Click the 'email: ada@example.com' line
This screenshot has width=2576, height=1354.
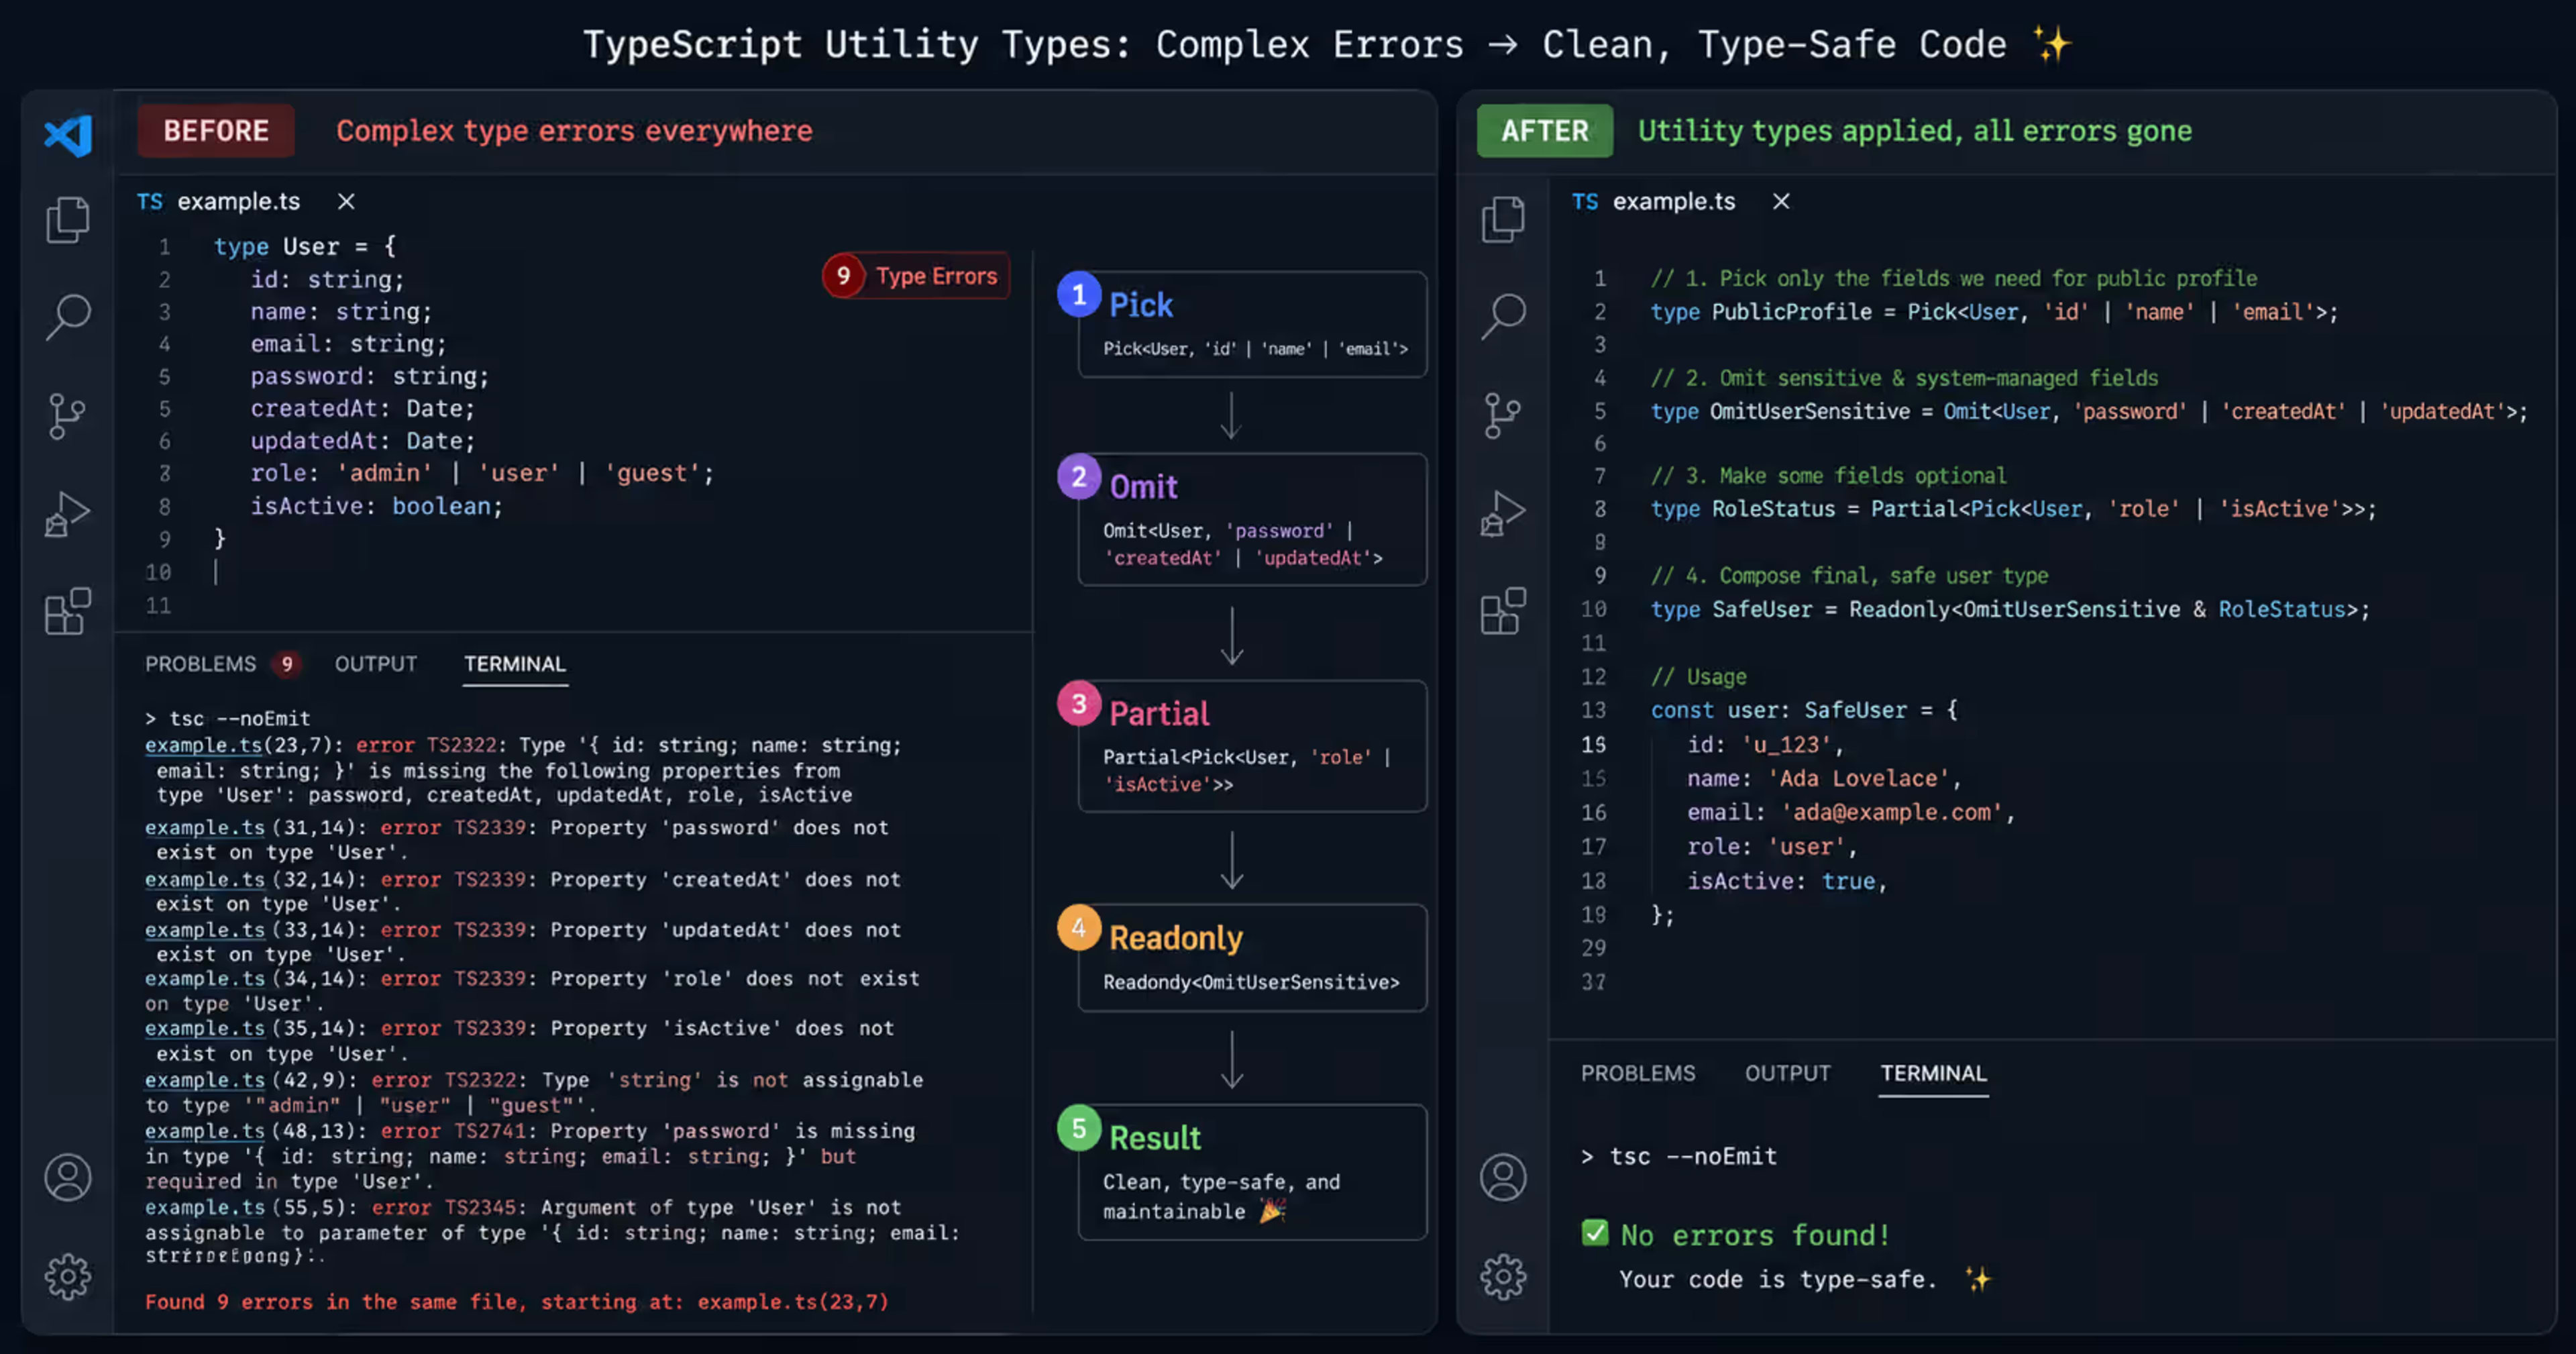pyautogui.click(x=1851, y=812)
